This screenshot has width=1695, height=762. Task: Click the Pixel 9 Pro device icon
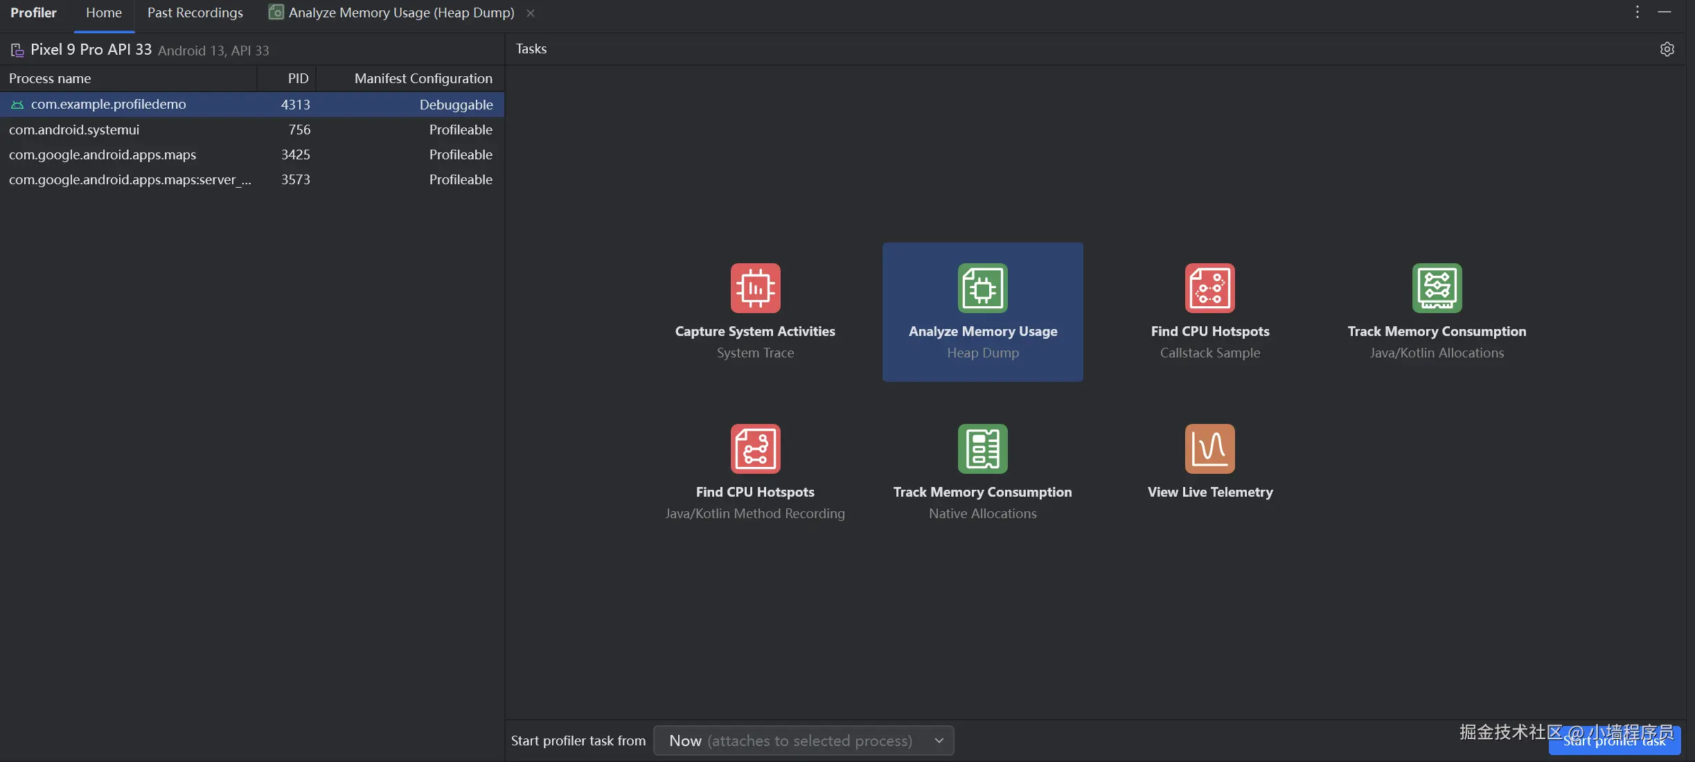pos(17,50)
